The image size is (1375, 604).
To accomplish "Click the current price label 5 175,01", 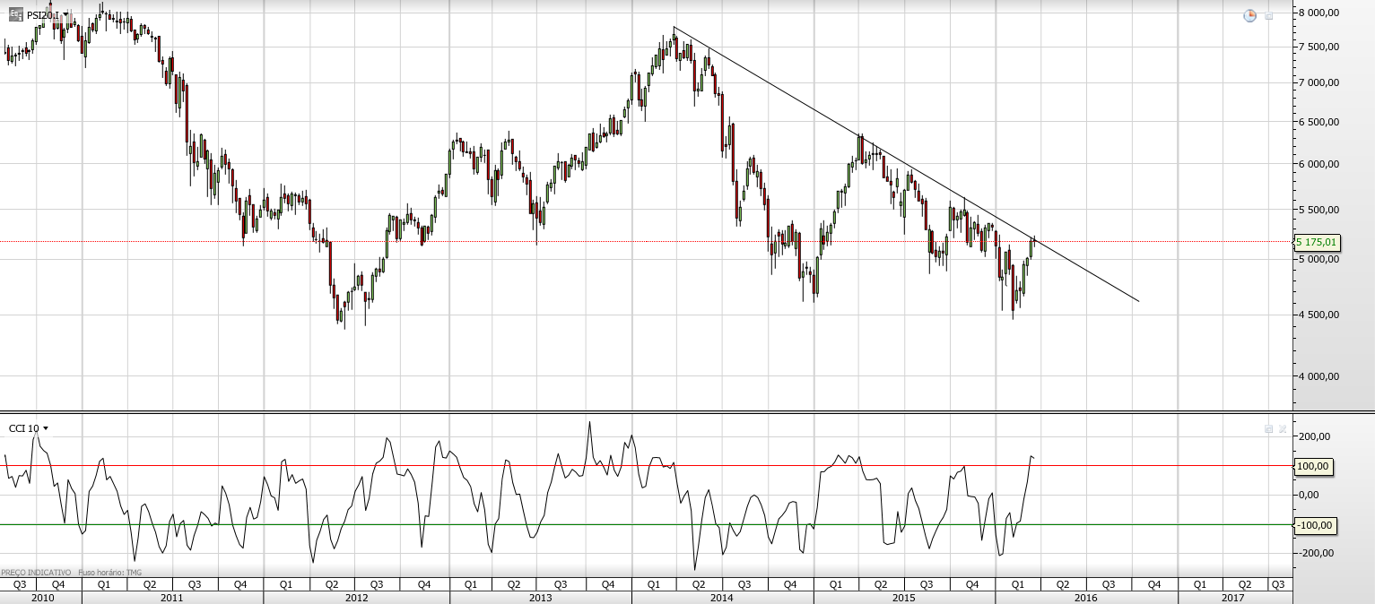I will click(x=1316, y=242).
